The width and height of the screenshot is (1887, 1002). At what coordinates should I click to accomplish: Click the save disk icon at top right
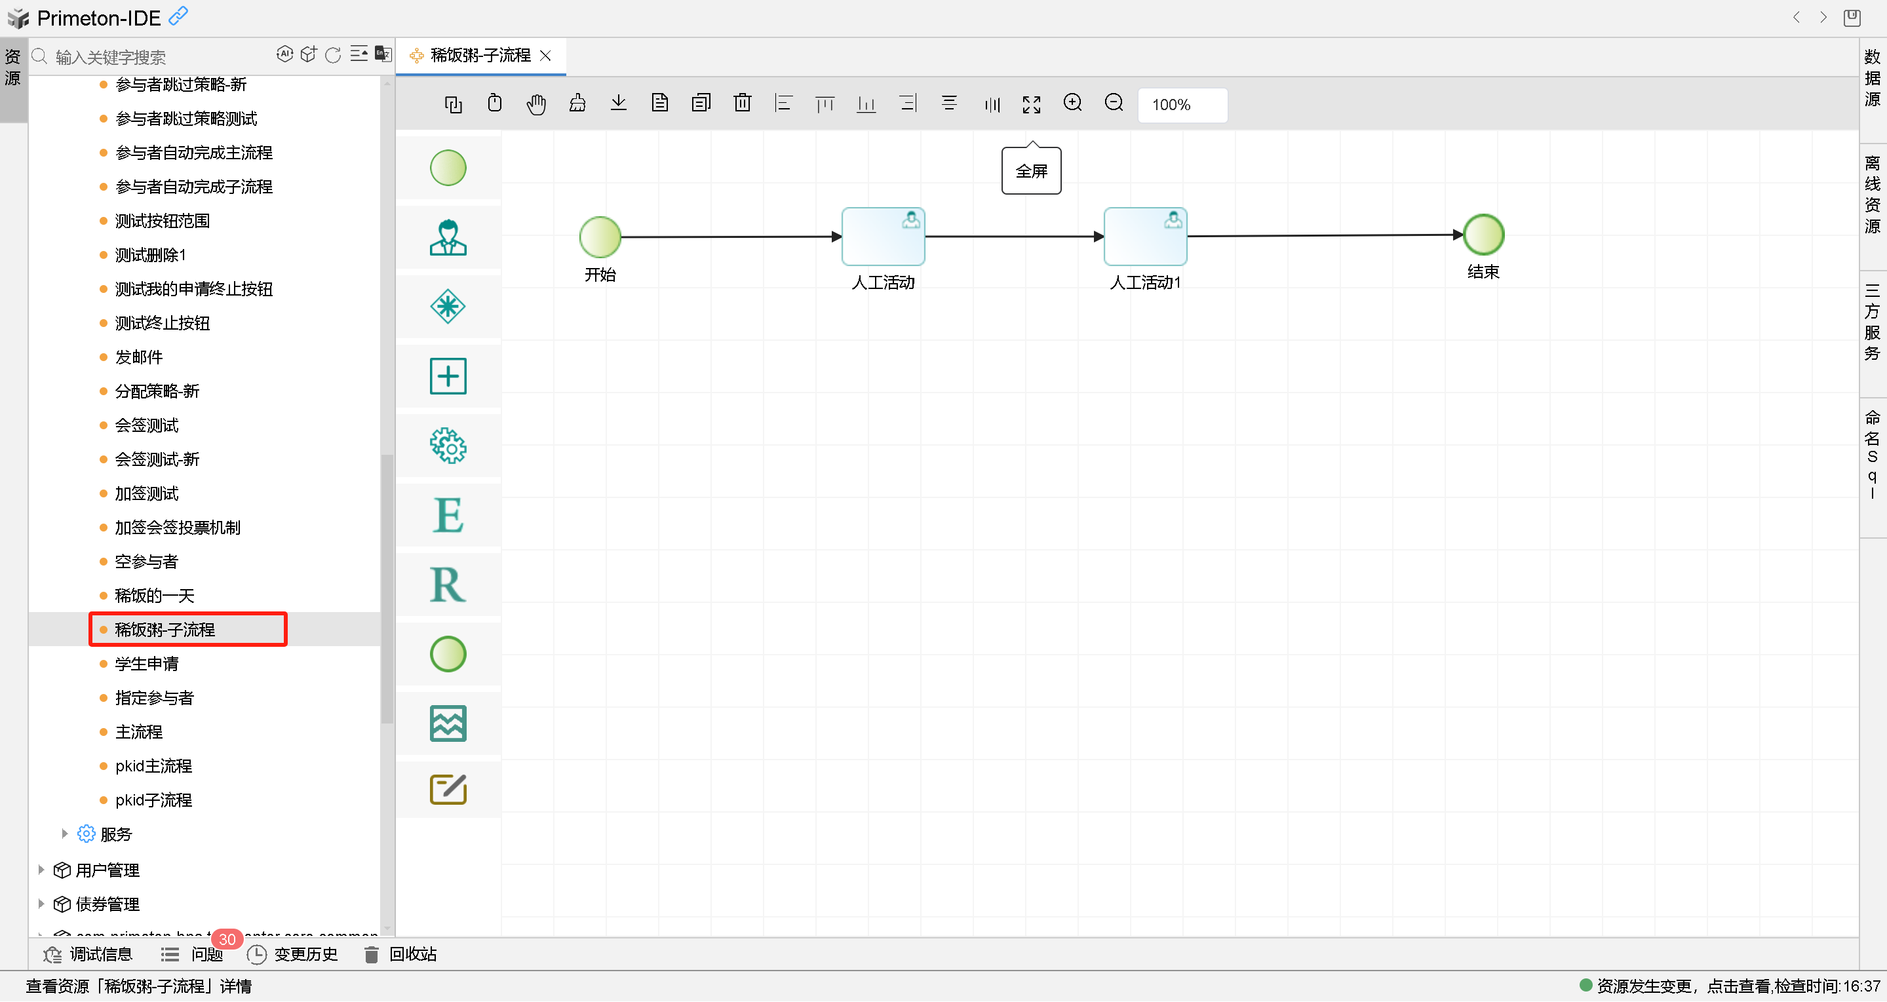[1852, 17]
